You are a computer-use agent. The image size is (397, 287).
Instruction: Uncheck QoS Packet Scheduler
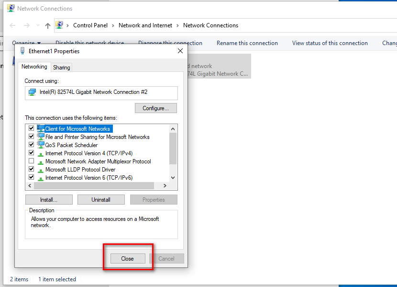[32, 145]
